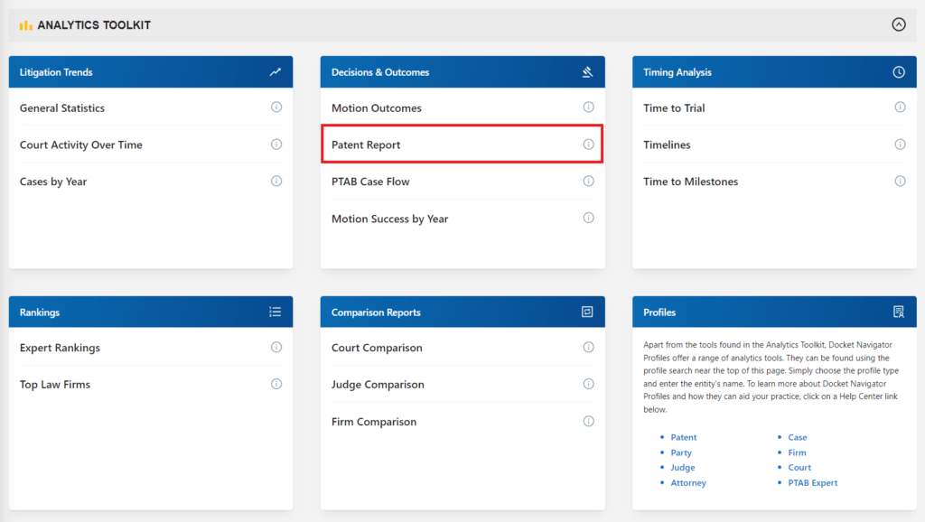This screenshot has width=925, height=522.
Task: Click the Comparison Reports icon
Action: click(x=587, y=312)
